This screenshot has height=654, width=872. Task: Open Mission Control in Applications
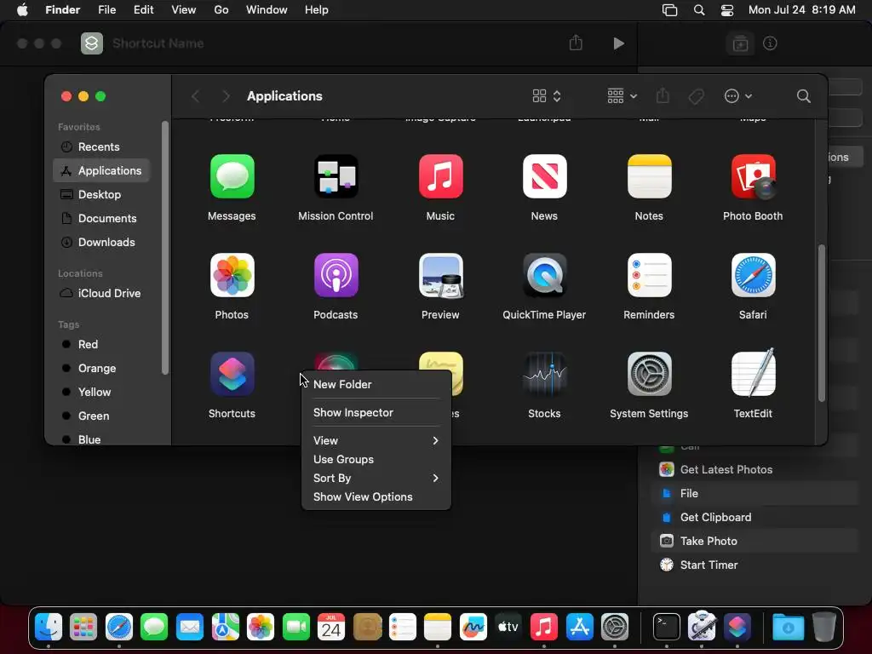tap(336, 176)
